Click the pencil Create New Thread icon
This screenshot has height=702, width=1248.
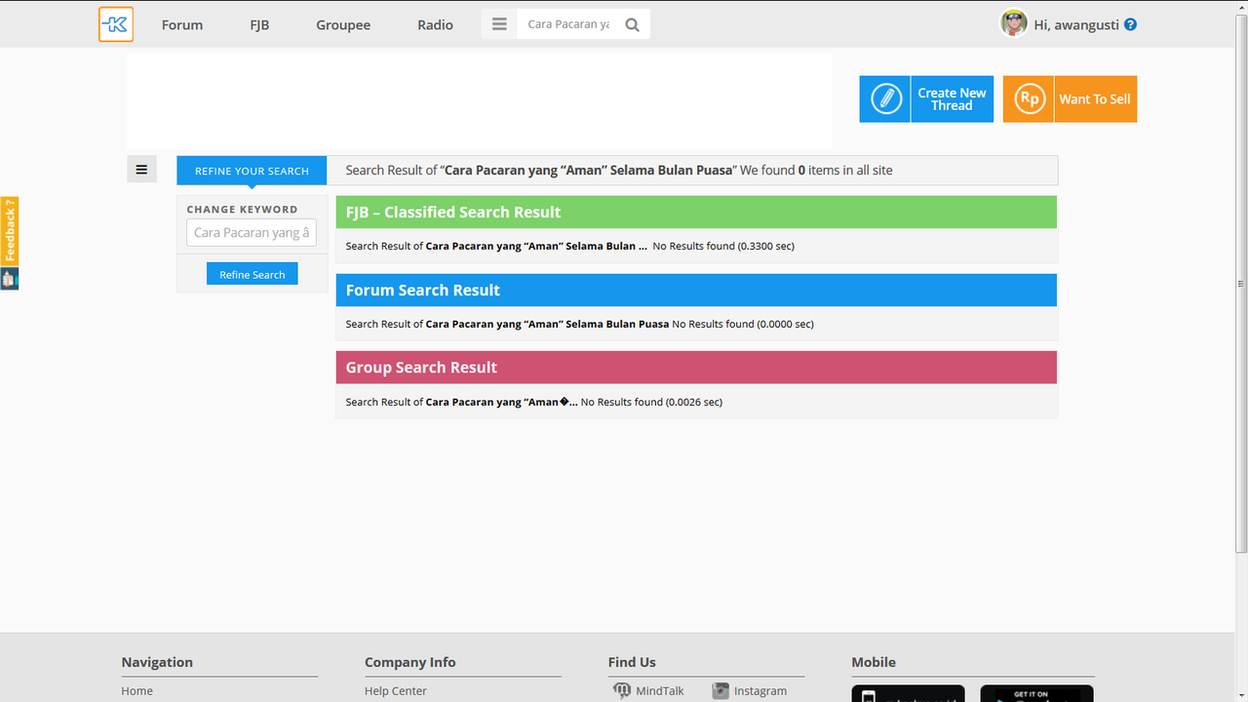coord(885,98)
